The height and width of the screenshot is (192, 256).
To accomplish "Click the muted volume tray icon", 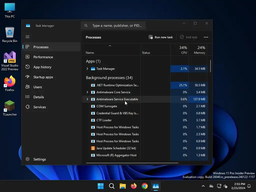I will [x=225, y=186].
